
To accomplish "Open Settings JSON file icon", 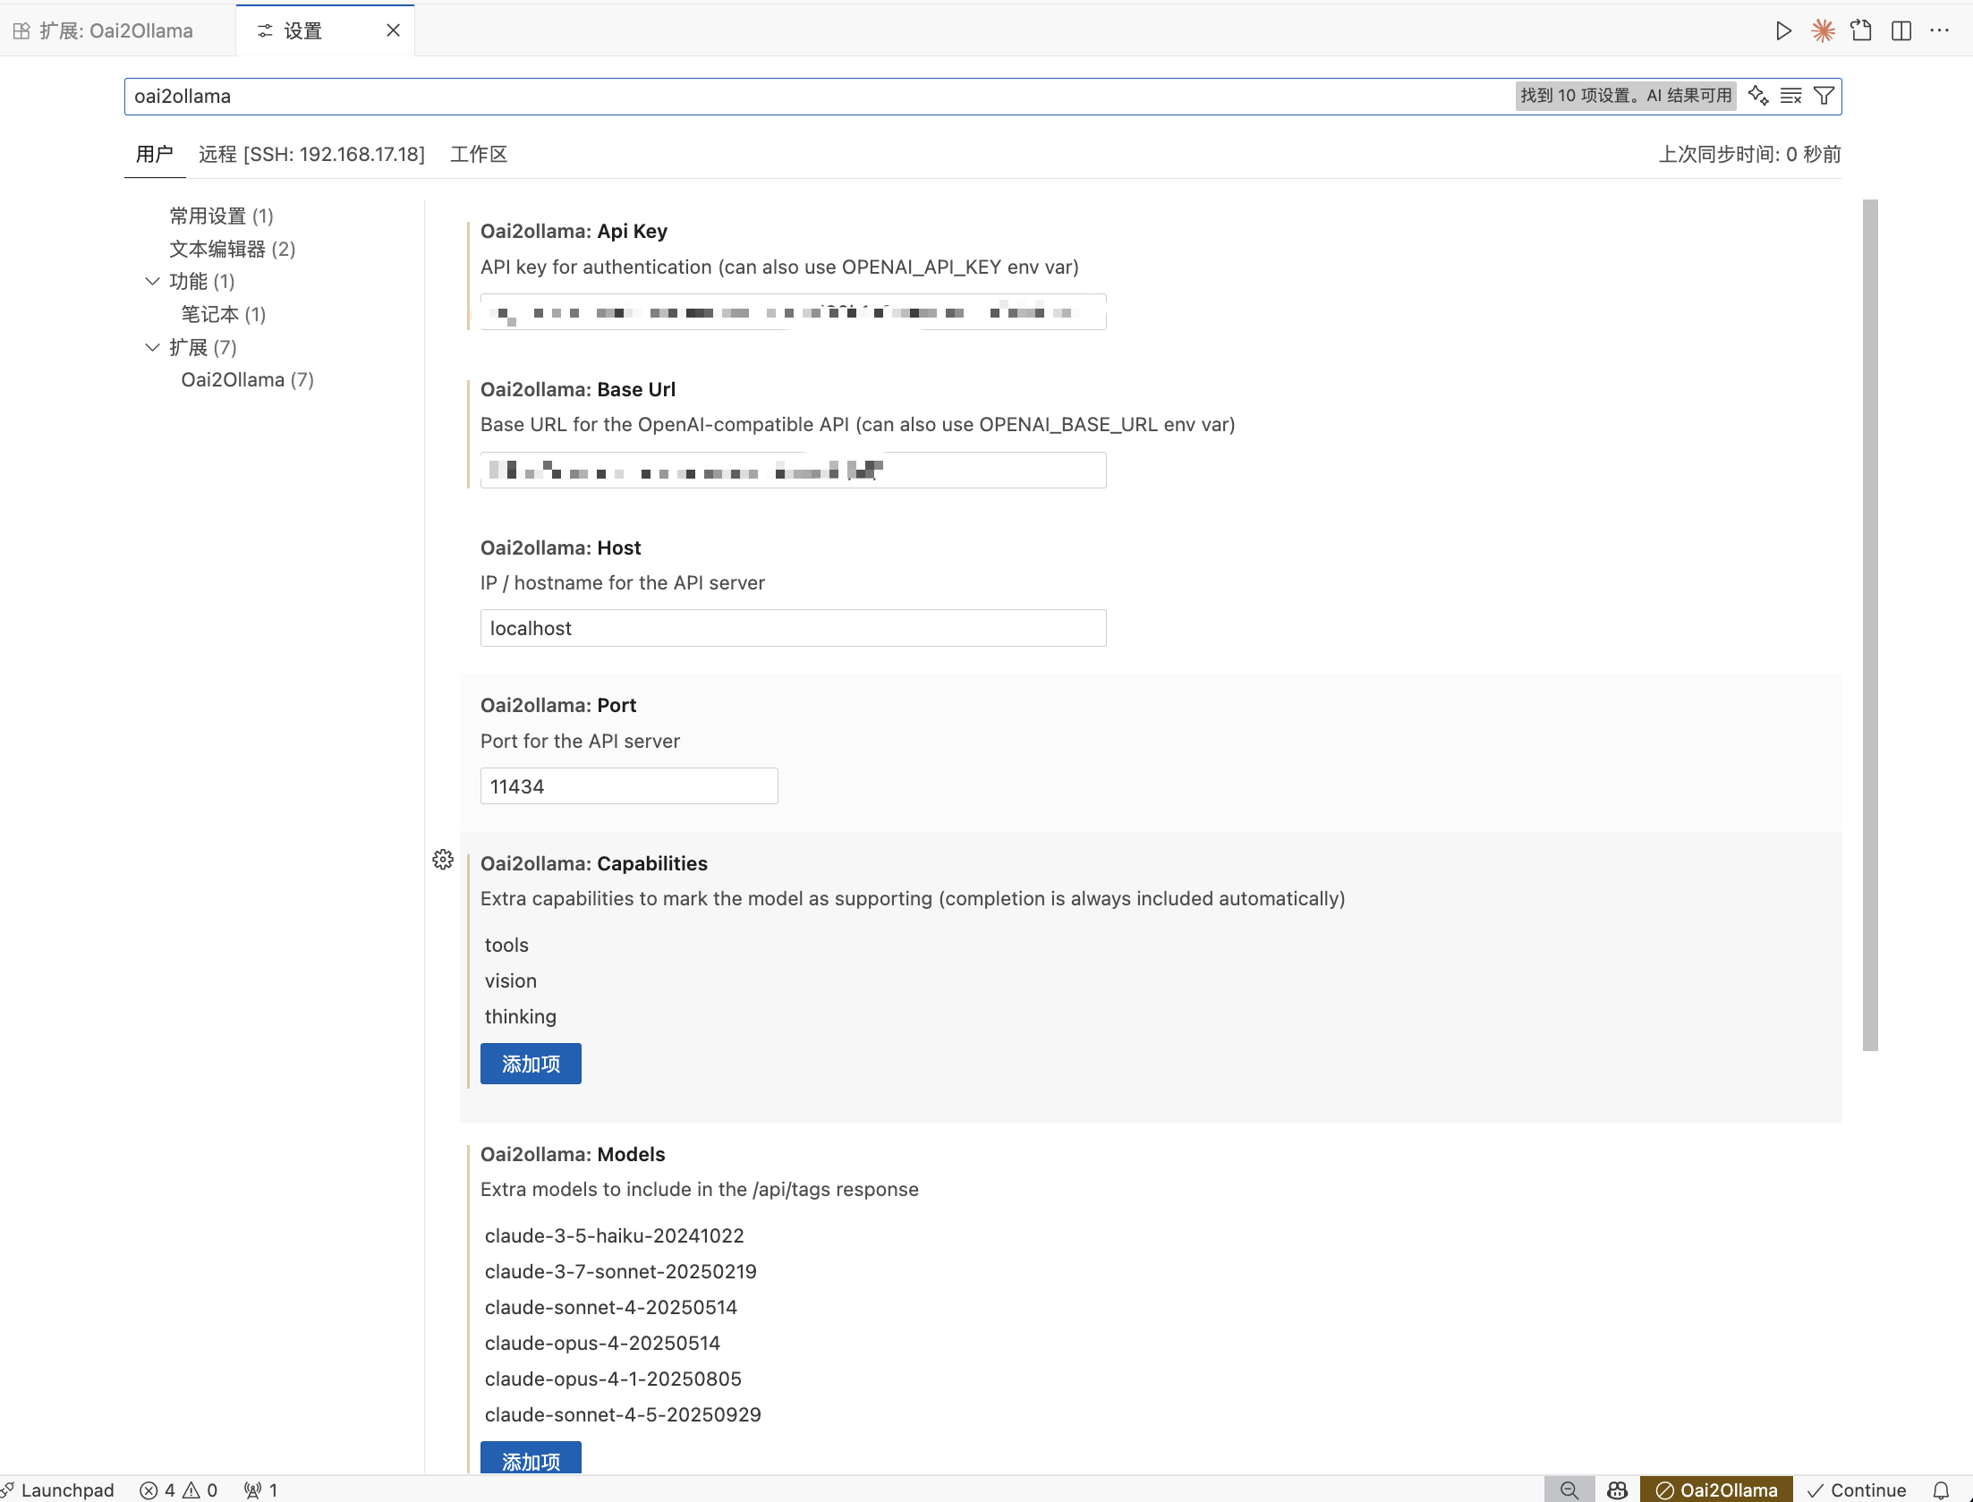I will tap(1862, 31).
